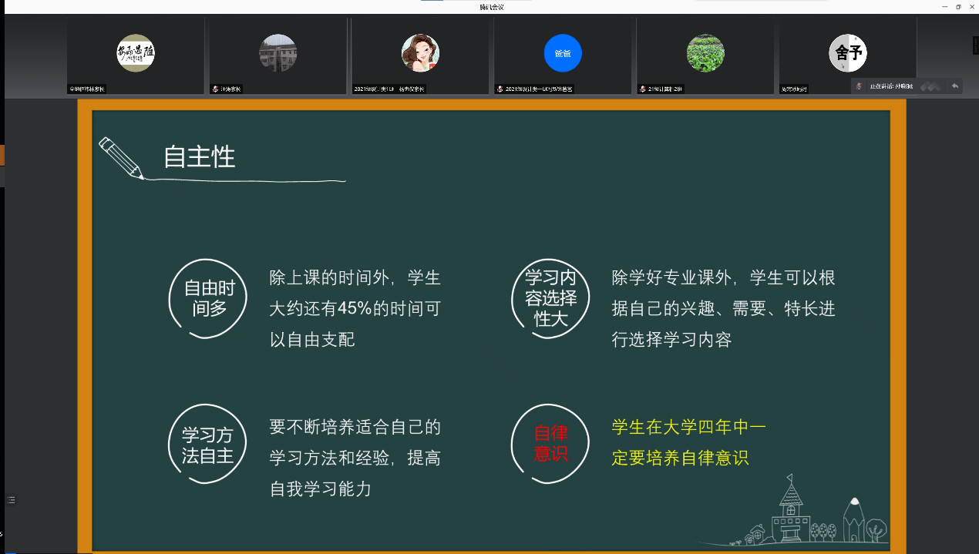Viewport: 979px width, 554px height.
Task: Click the green plants participant avatar
Action: pos(705,53)
